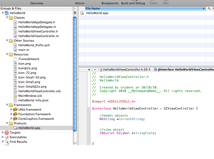Click the Find Results magnifying glass icon

pos(7,142)
